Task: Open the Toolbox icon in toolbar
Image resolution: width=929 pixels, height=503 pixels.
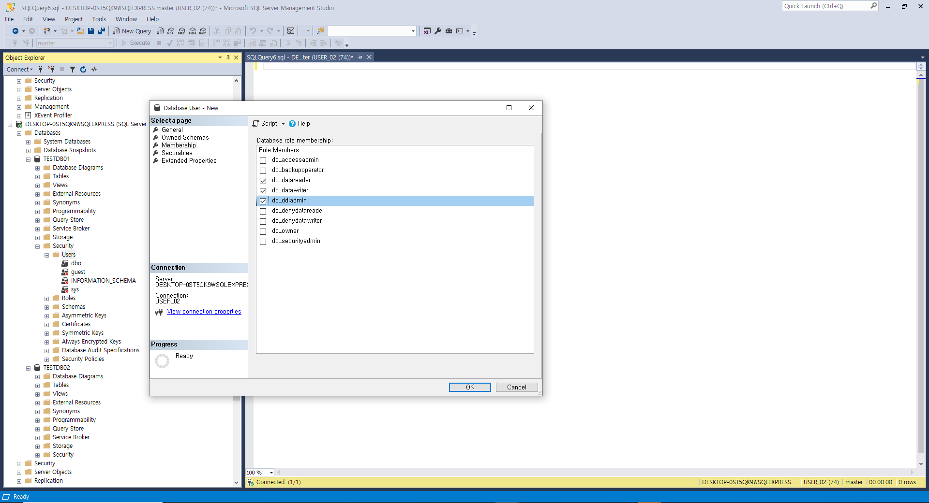Action: coord(449,31)
